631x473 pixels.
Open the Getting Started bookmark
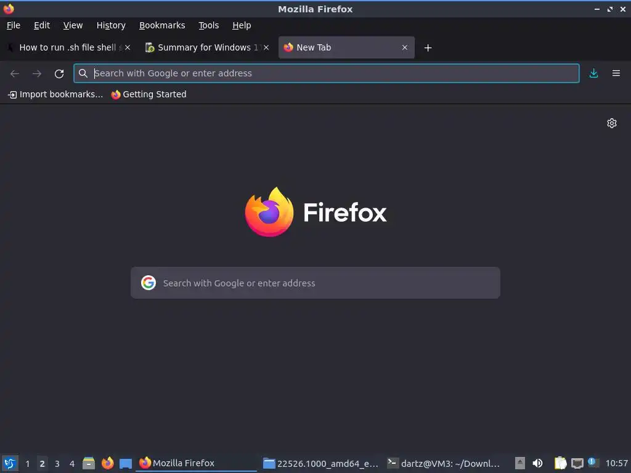coord(149,94)
